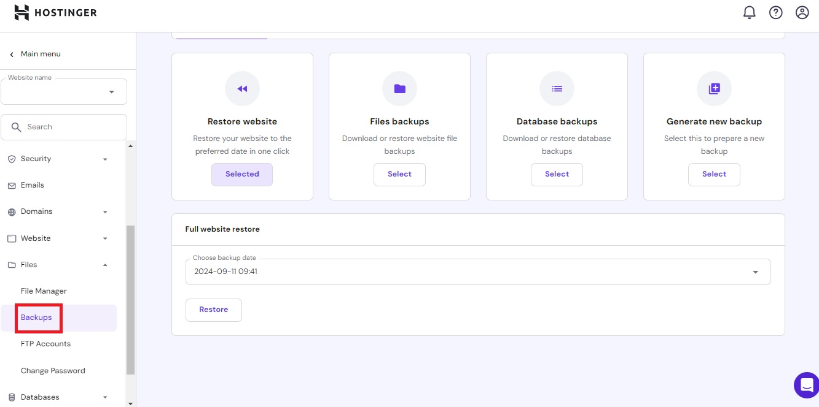This screenshot has width=819, height=407.
Task: Go to File Manager in sidebar
Action: point(44,291)
